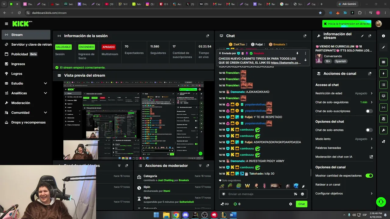Toggle the stream preview panel icon in rail
Screen dimensions: 390x219
pos(383,62)
